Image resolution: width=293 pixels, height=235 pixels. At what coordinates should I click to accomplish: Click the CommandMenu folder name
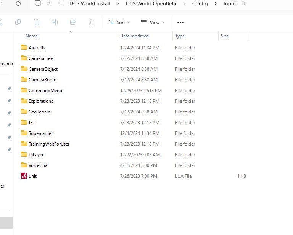click(45, 91)
